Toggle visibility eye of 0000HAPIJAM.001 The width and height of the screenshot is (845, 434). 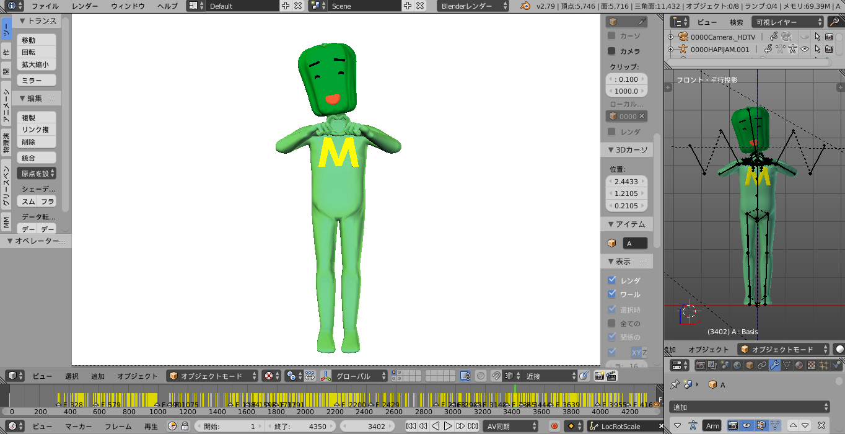[805, 49]
